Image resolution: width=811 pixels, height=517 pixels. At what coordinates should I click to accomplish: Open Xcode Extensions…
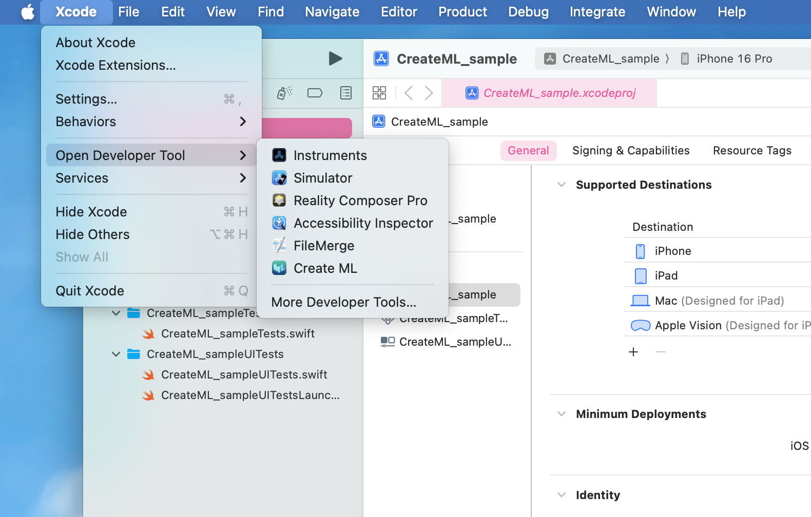click(151, 65)
